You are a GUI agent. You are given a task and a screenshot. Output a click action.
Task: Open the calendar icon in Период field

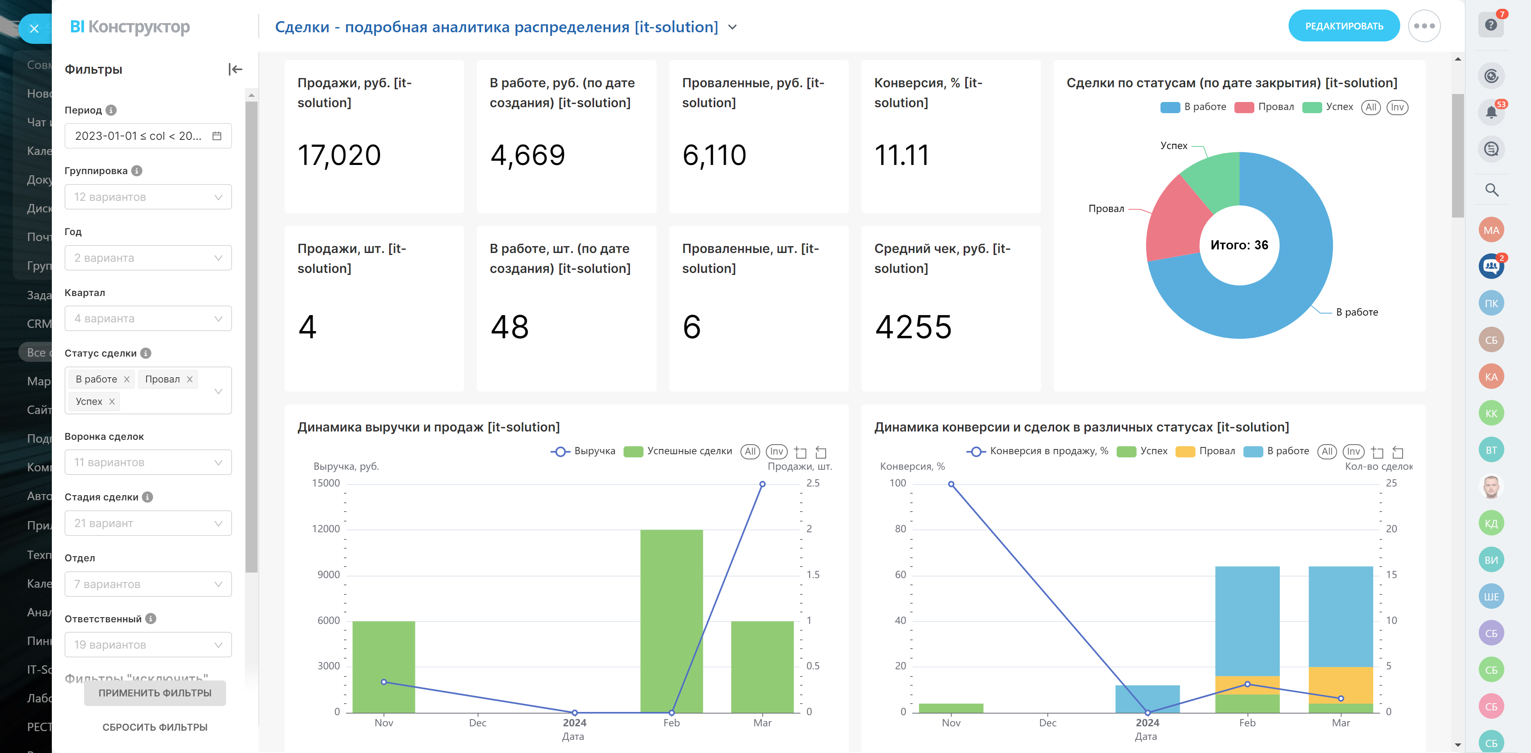point(217,136)
